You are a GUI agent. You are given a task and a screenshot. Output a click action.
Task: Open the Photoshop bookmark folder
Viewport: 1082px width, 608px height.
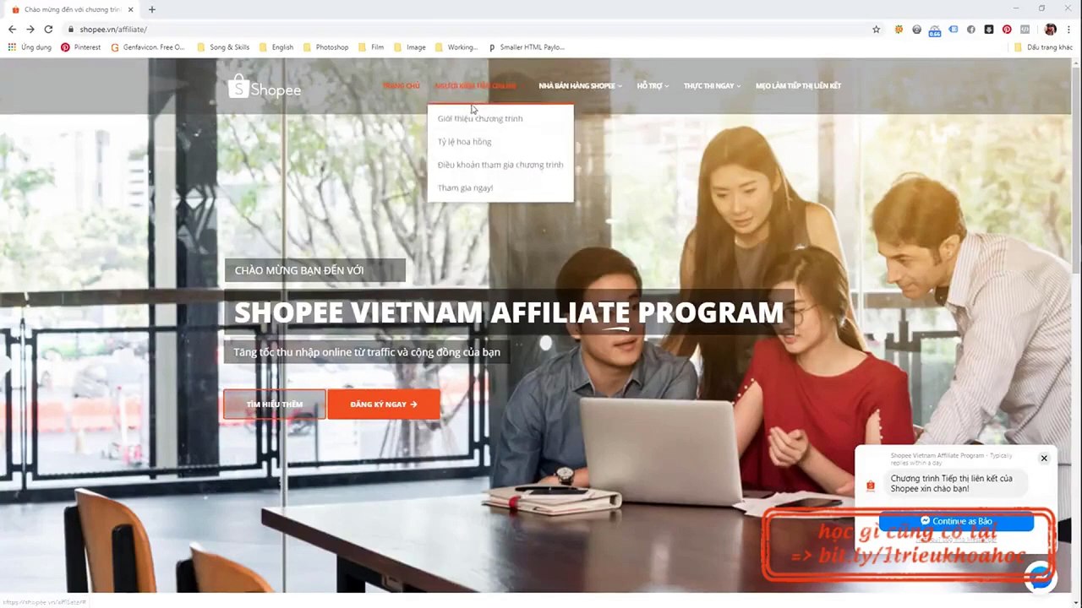[325, 47]
